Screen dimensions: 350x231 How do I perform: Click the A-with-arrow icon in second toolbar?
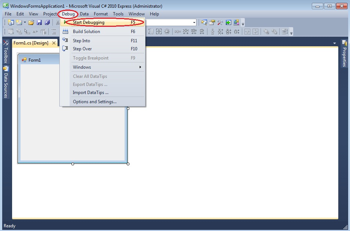pos(35,32)
